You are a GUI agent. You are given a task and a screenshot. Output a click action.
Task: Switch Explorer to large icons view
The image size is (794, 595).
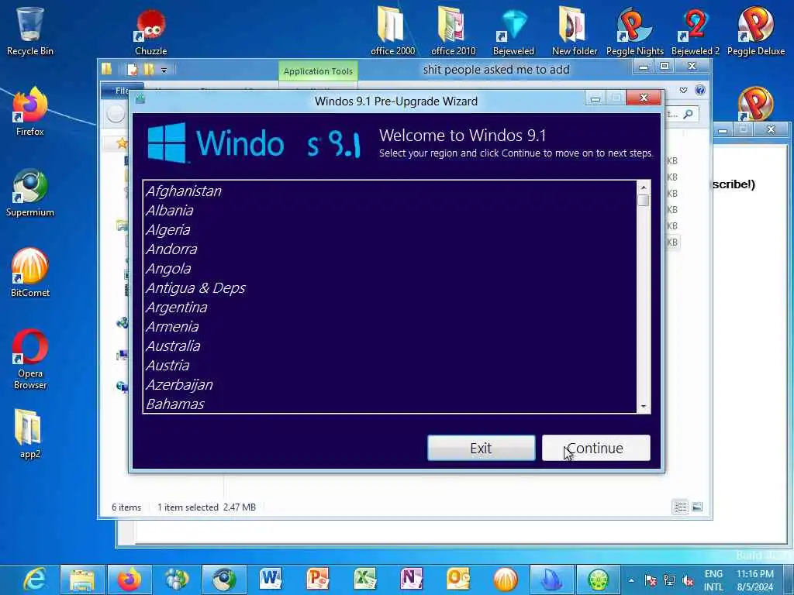(x=697, y=507)
